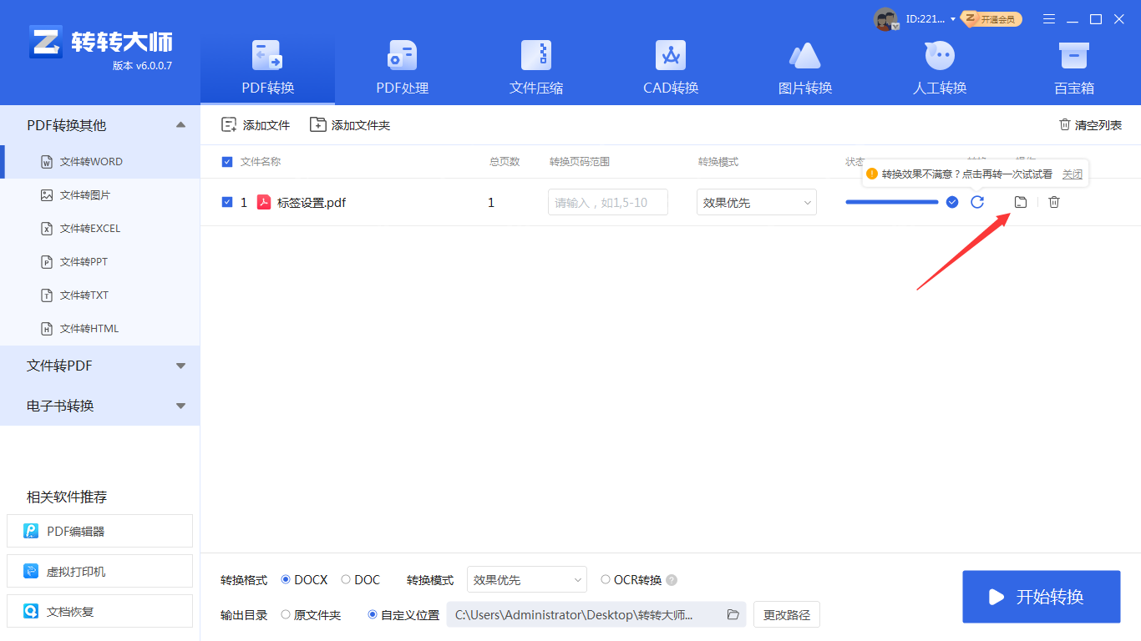Screen dimensions: 1141x641
Task: Click the 开始转换 button
Action: [x=1041, y=597]
